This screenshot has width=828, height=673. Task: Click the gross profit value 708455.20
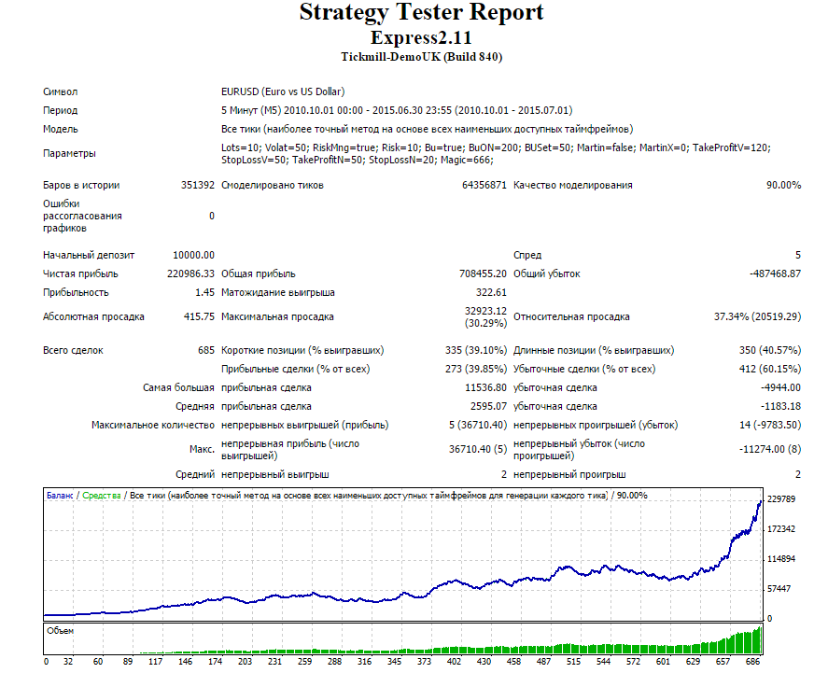point(483,273)
